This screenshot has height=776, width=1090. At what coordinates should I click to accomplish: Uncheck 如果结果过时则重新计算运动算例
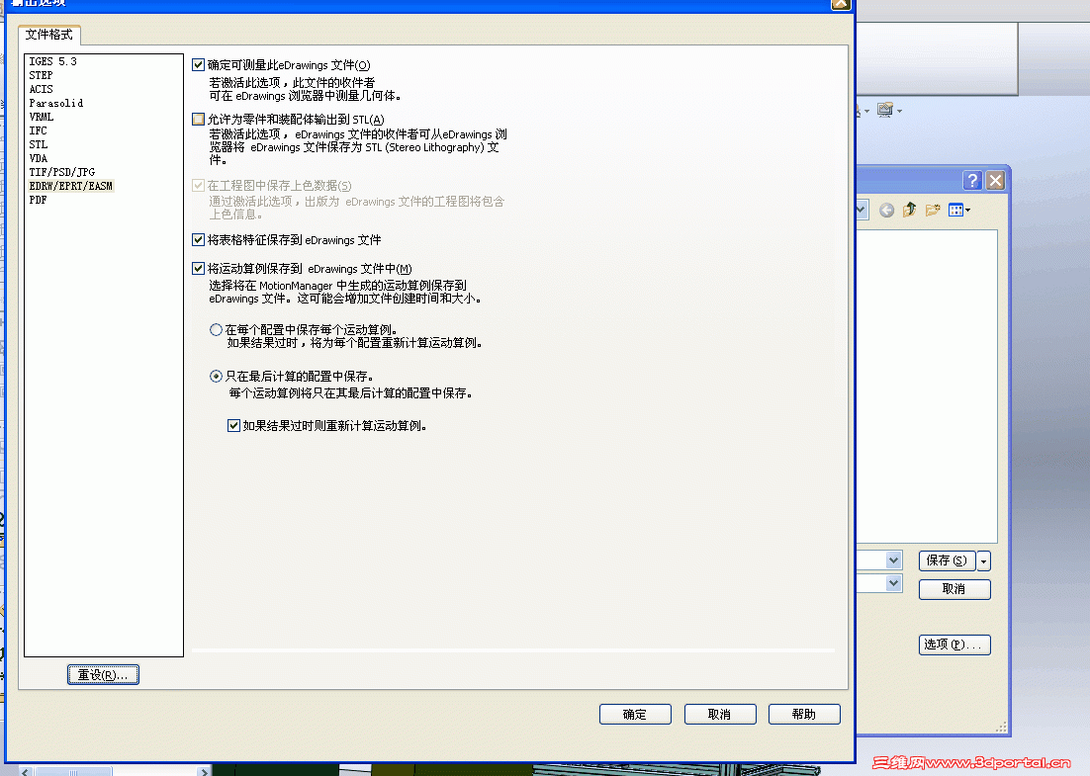point(234,425)
